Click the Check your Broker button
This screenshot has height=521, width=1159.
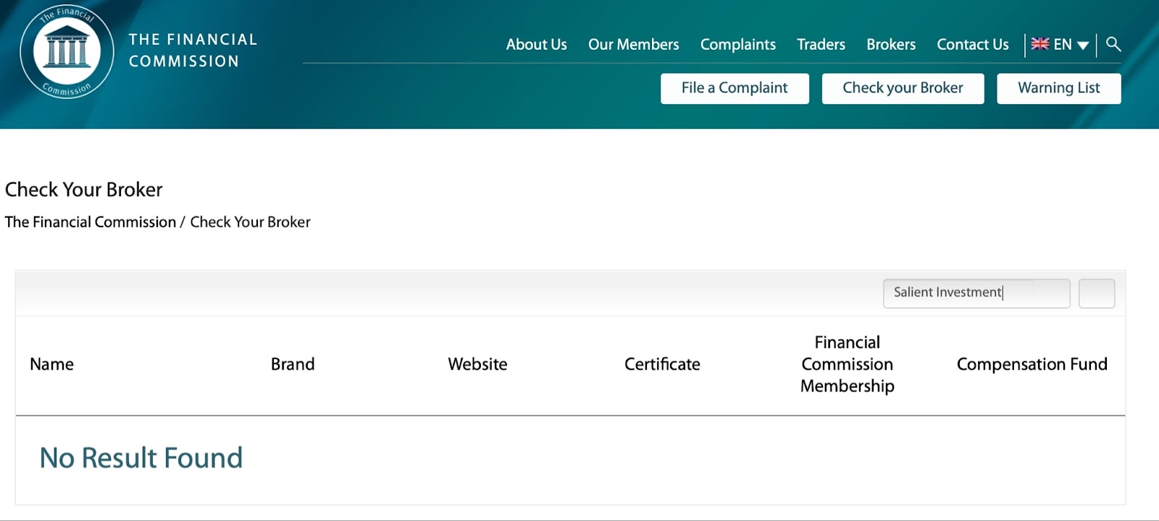(x=903, y=88)
